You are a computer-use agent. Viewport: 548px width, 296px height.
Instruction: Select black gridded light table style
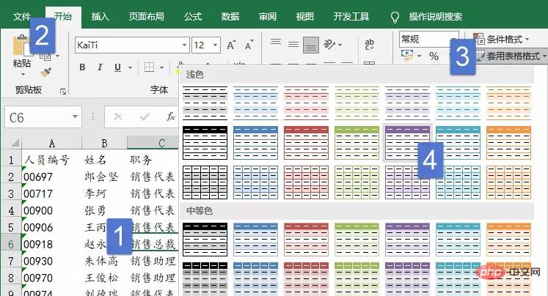pyautogui.click(x=205, y=182)
